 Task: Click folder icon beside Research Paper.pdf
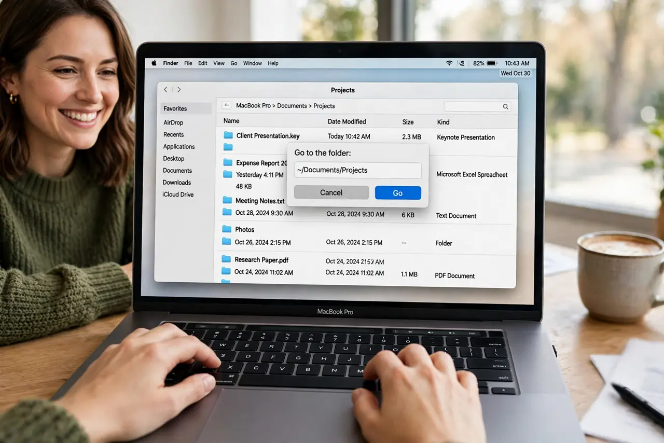click(x=226, y=259)
